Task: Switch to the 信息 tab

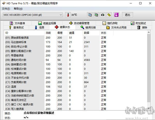Action: 39,27
